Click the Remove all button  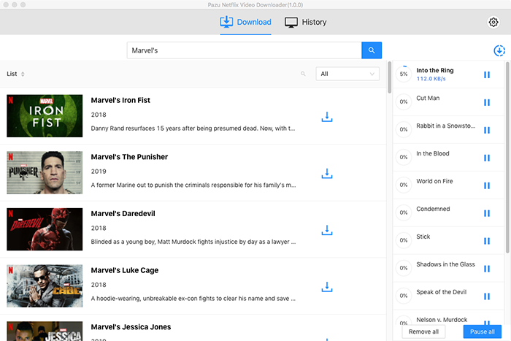tap(423, 332)
